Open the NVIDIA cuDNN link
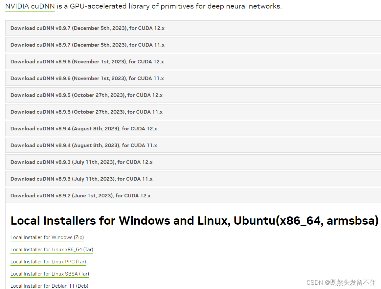Image resolution: width=381 pixels, height=289 pixels. coord(30,6)
